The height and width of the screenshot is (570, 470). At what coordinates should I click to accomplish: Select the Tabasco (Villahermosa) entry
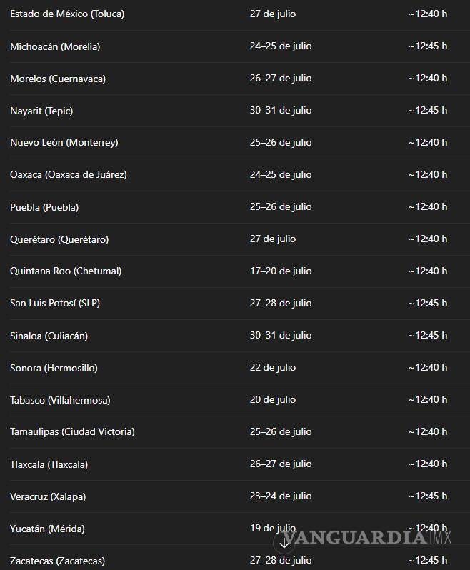60,400
